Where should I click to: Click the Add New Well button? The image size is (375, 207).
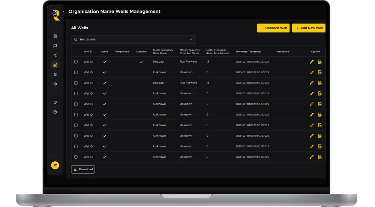click(309, 28)
